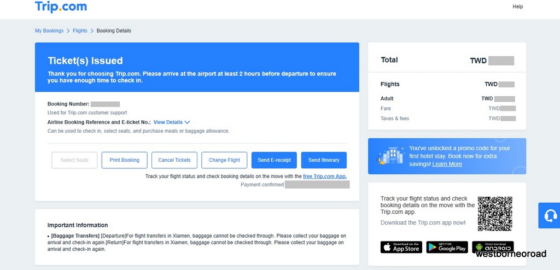Click the Adult row label
The width and height of the screenshot is (560, 270).
click(387, 98)
